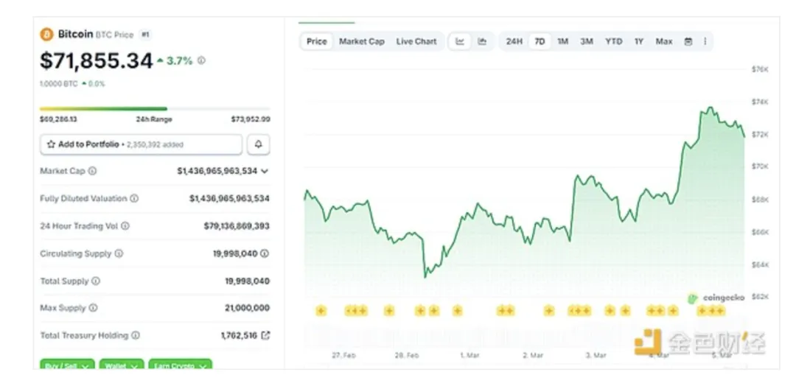Open the calendar date range picker
Screen dimensions: 796x386
[688, 41]
